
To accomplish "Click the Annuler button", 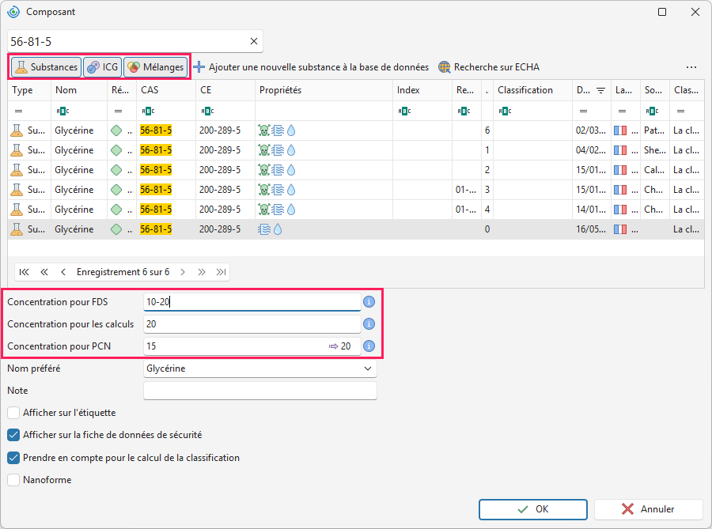I will click(649, 509).
